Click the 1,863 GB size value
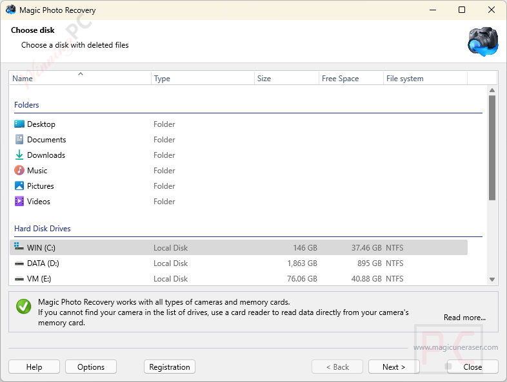The height and width of the screenshot is (382, 507). pyautogui.click(x=302, y=263)
